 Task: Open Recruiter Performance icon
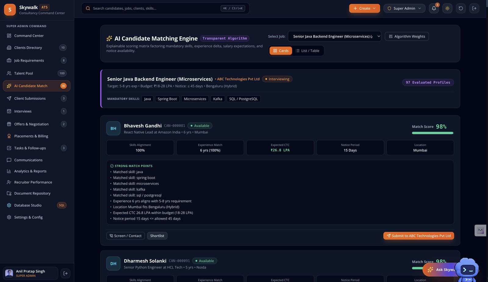point(9,182)
